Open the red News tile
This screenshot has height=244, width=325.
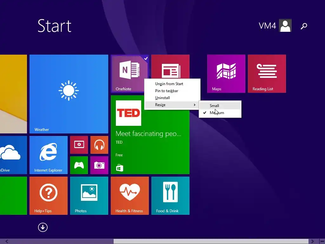[170, 66]
